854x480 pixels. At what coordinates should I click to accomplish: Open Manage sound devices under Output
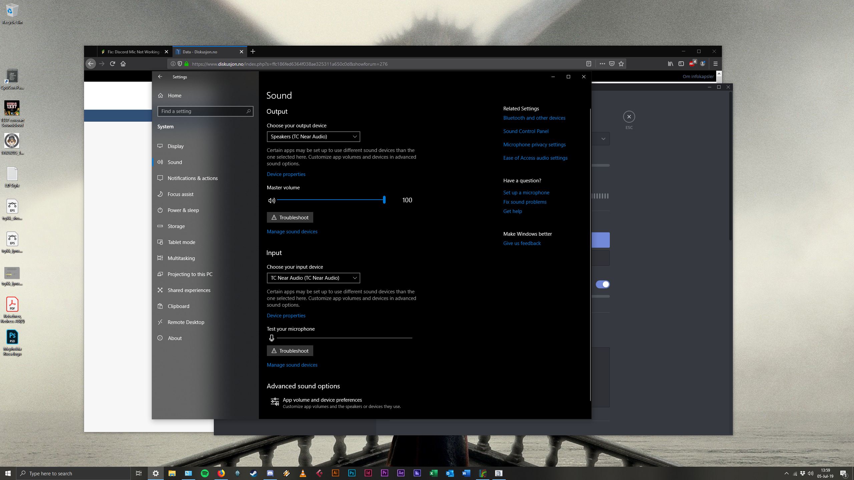pos(292,231)
